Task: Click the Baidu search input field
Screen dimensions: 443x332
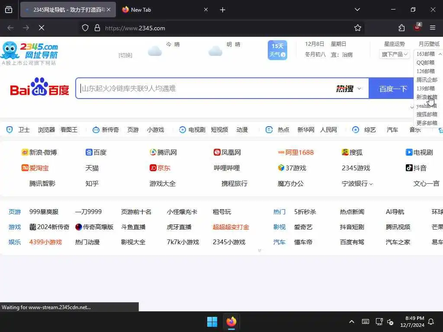Action: (206, 88)
